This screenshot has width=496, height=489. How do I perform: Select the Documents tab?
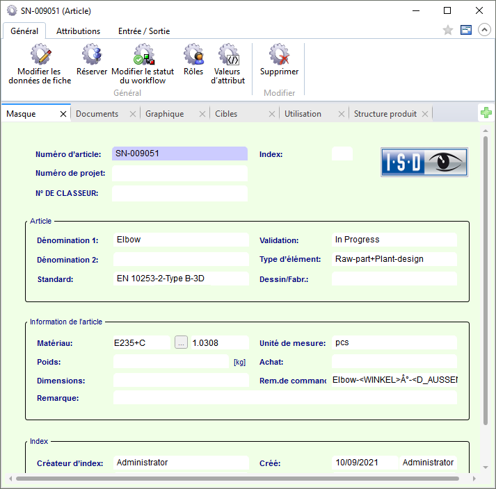97,114
